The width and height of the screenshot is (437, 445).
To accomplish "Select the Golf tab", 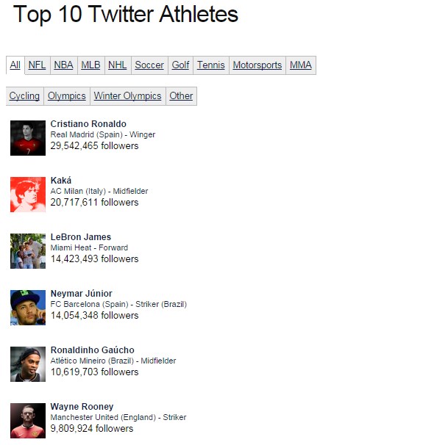I will tap(180, 65).
